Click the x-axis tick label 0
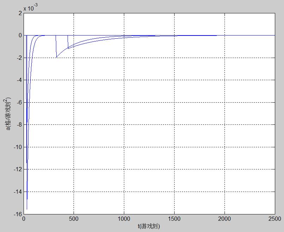 (x=24, y=219)
